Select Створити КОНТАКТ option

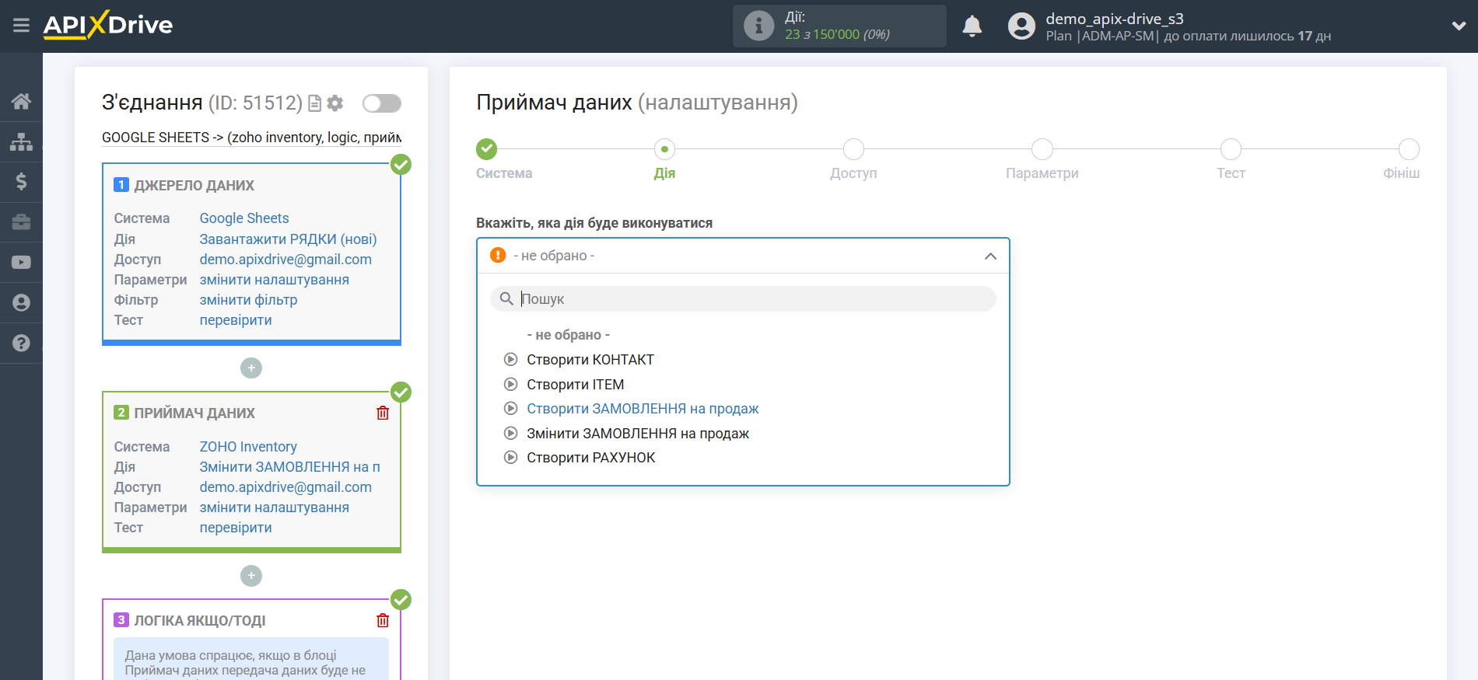[590, 360]
